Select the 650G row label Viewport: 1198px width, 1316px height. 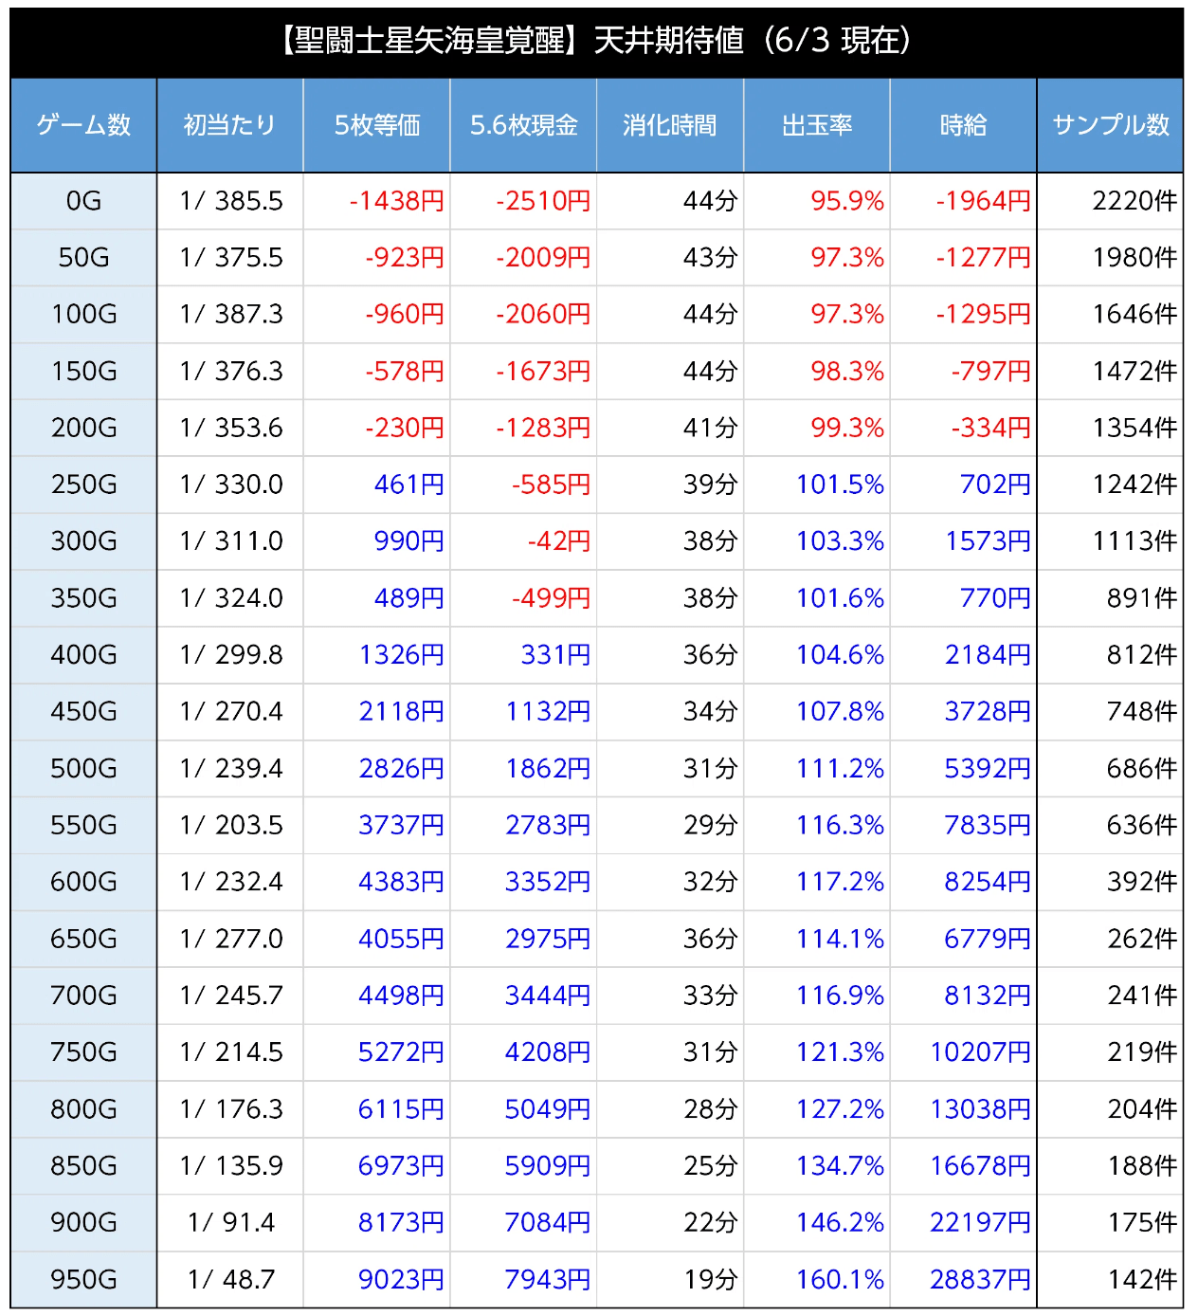(x=83, y=939)
